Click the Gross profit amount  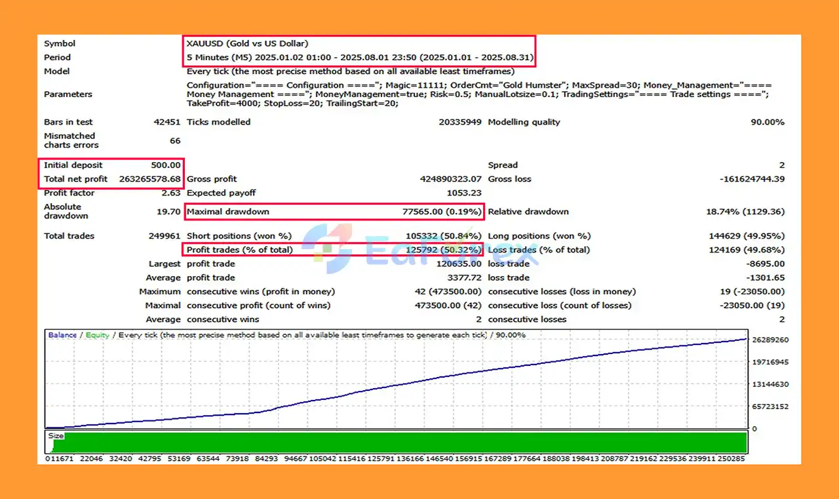[x=450, y=179]
